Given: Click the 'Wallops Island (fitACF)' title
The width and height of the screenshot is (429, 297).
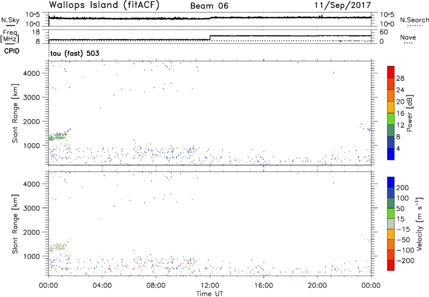Looking at the screenshot, I should 103,5.
